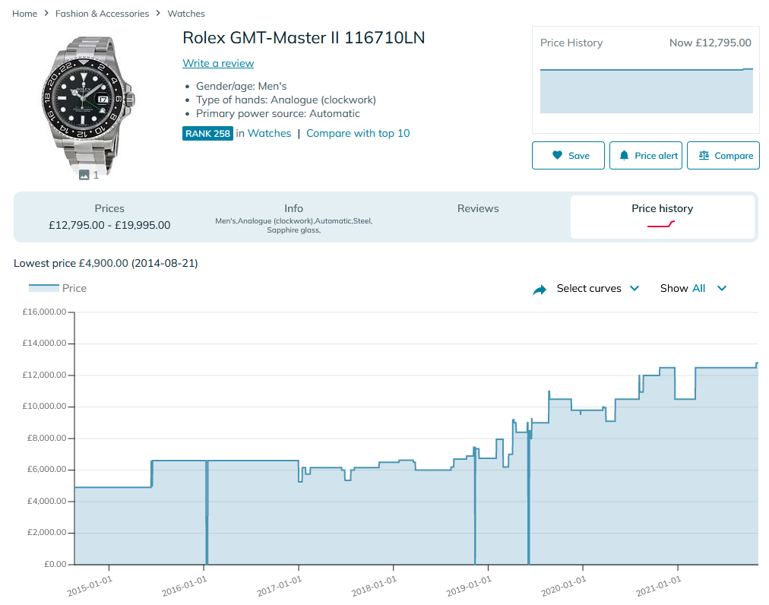Click the balance scale Compare icon
The image size is (769, 605).
tap(704, 155)
